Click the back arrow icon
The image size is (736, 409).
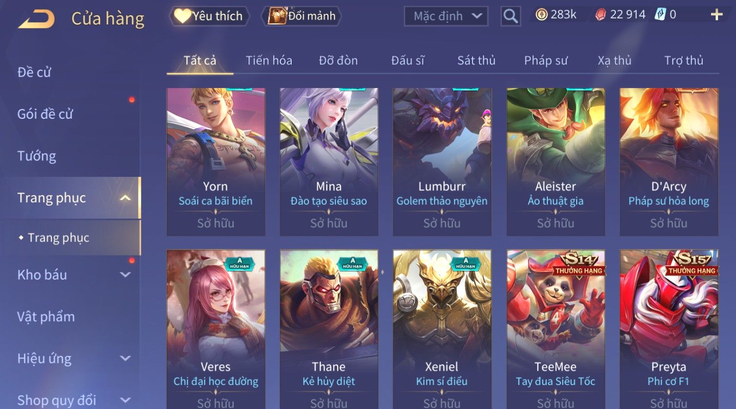click(x=36, y=19)
